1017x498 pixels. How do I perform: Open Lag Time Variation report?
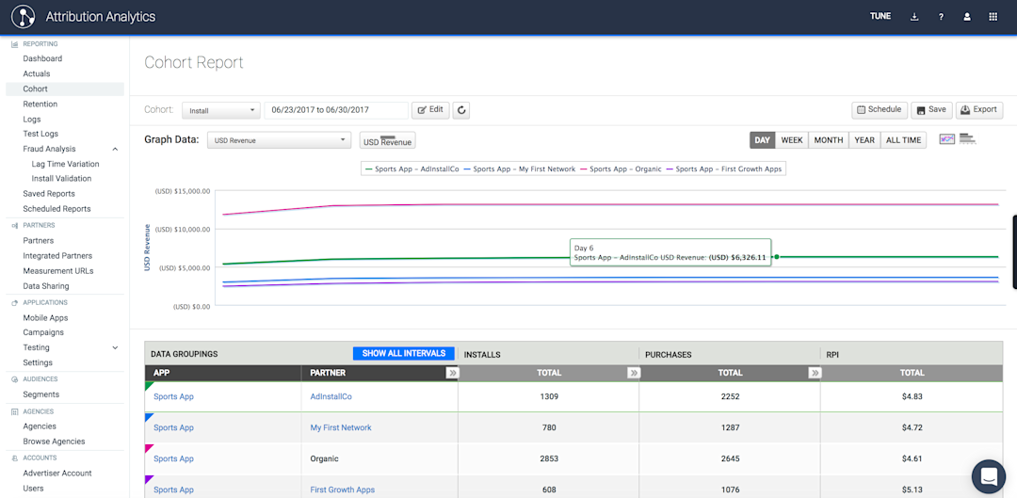[x=66, y=164]
